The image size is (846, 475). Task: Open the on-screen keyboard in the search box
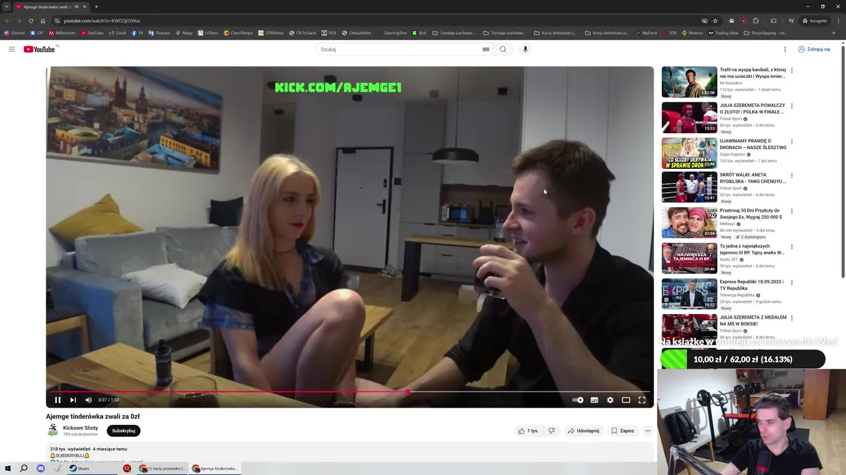point(486,49)
